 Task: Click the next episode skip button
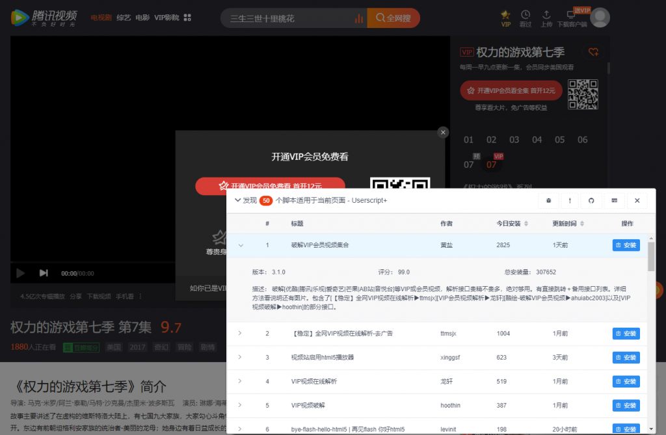[44, 272]
